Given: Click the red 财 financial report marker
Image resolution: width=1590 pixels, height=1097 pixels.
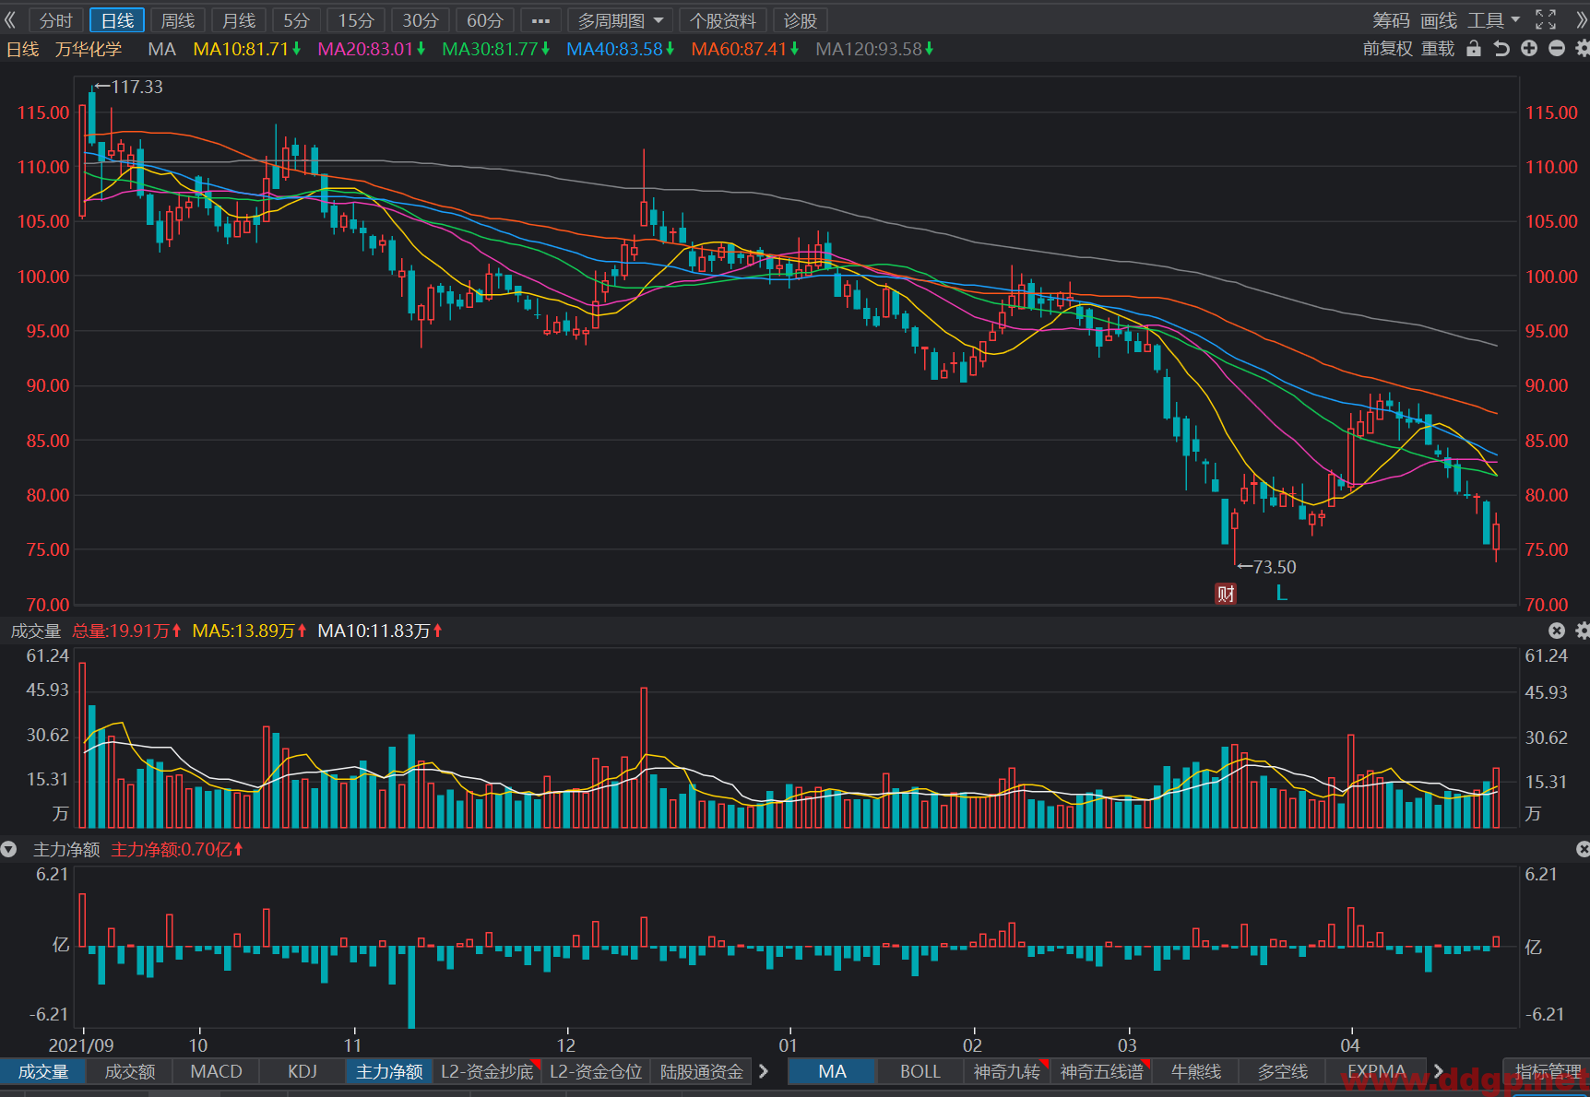Looking at the screenshot, I should coord(1226,593).
